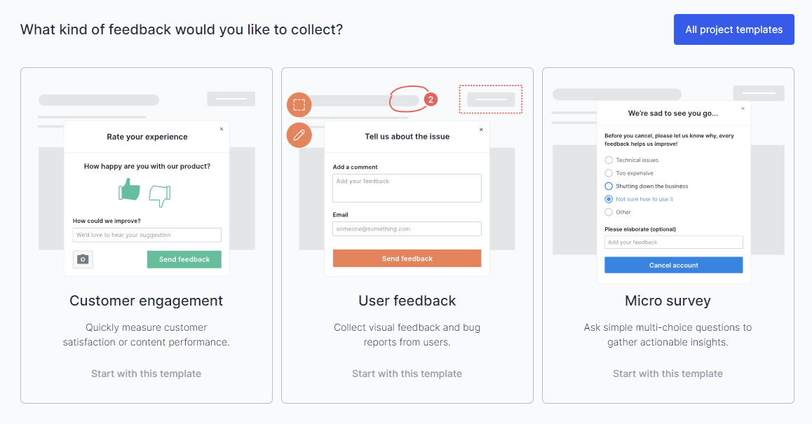Image resolution: width=812 pixels, height=424 pixels.
Task: Click the Email input field
Action: 407,228
